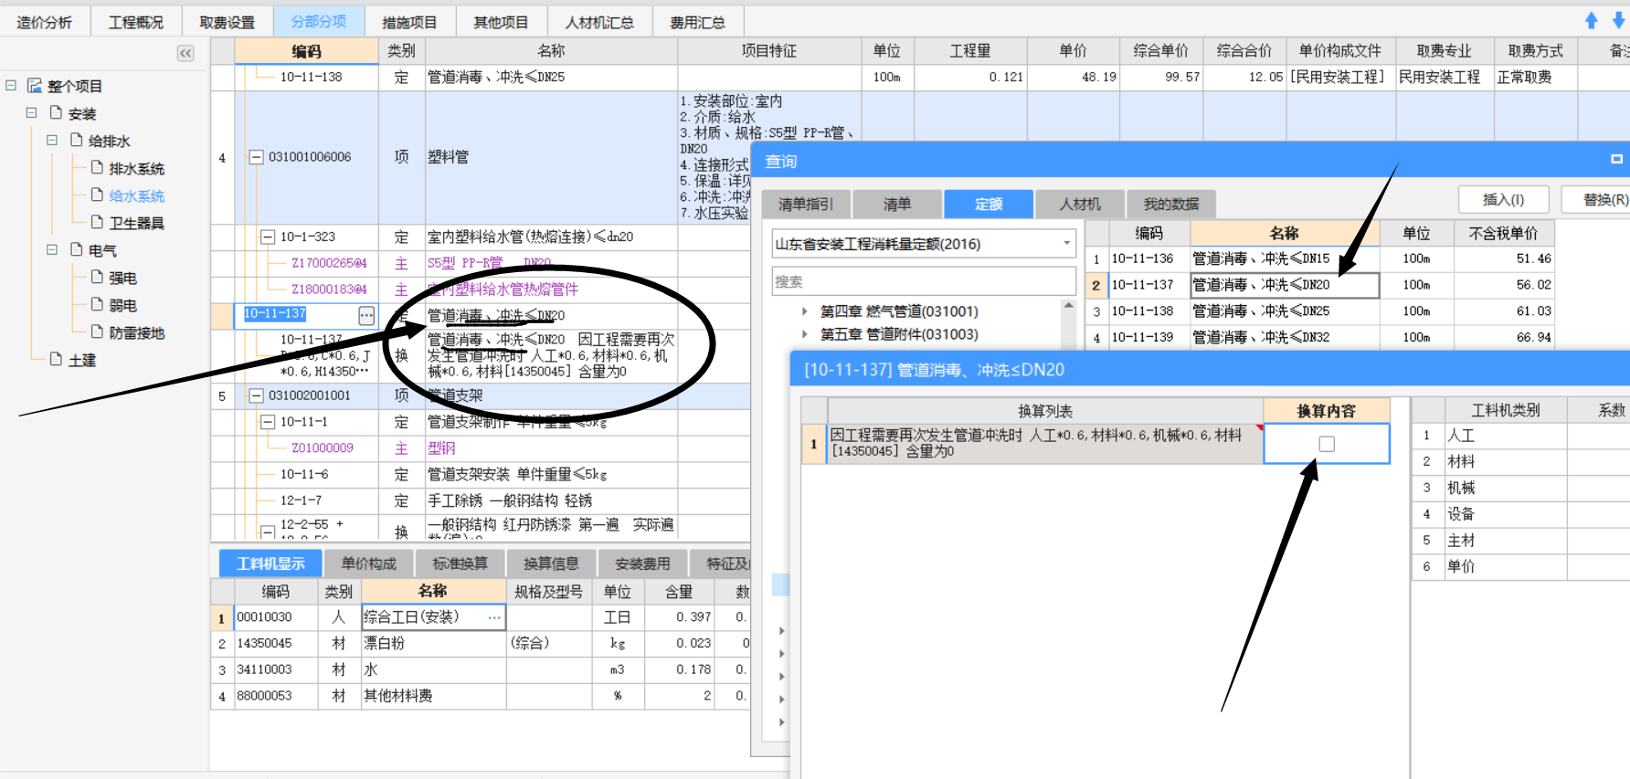Open the 其他项目 tab
1630x779 pixels.
(x=501, y=22)
